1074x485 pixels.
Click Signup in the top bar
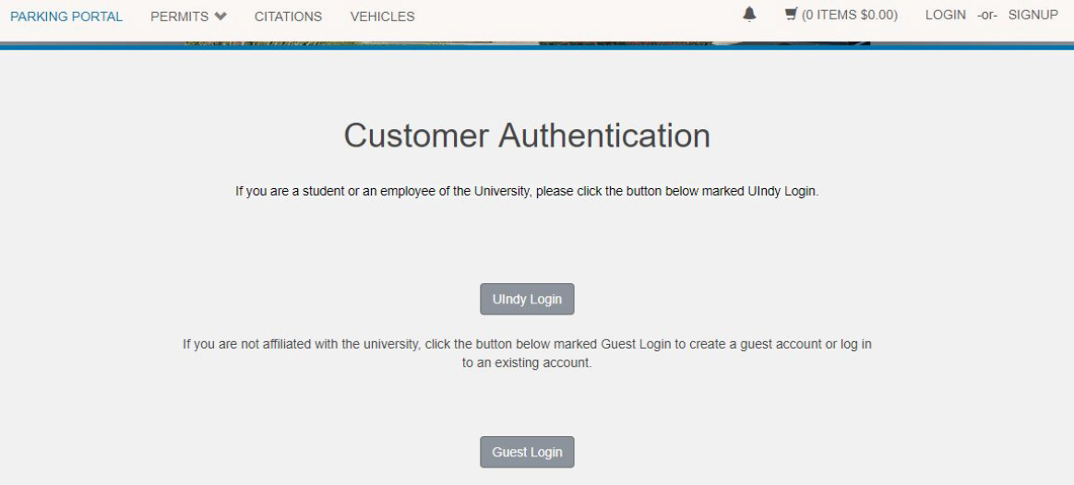pyautogui.click(x=1032, y=15)
